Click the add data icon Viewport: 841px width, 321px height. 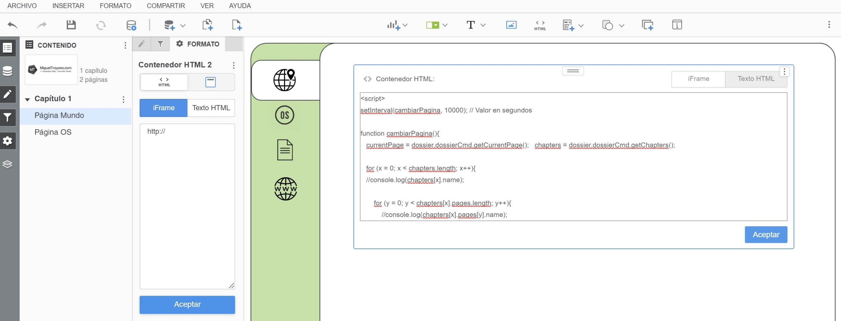(170, 25)
